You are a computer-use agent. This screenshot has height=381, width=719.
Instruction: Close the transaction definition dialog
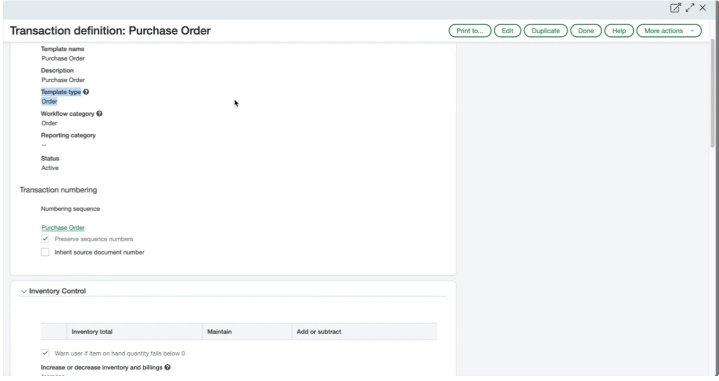702,8
